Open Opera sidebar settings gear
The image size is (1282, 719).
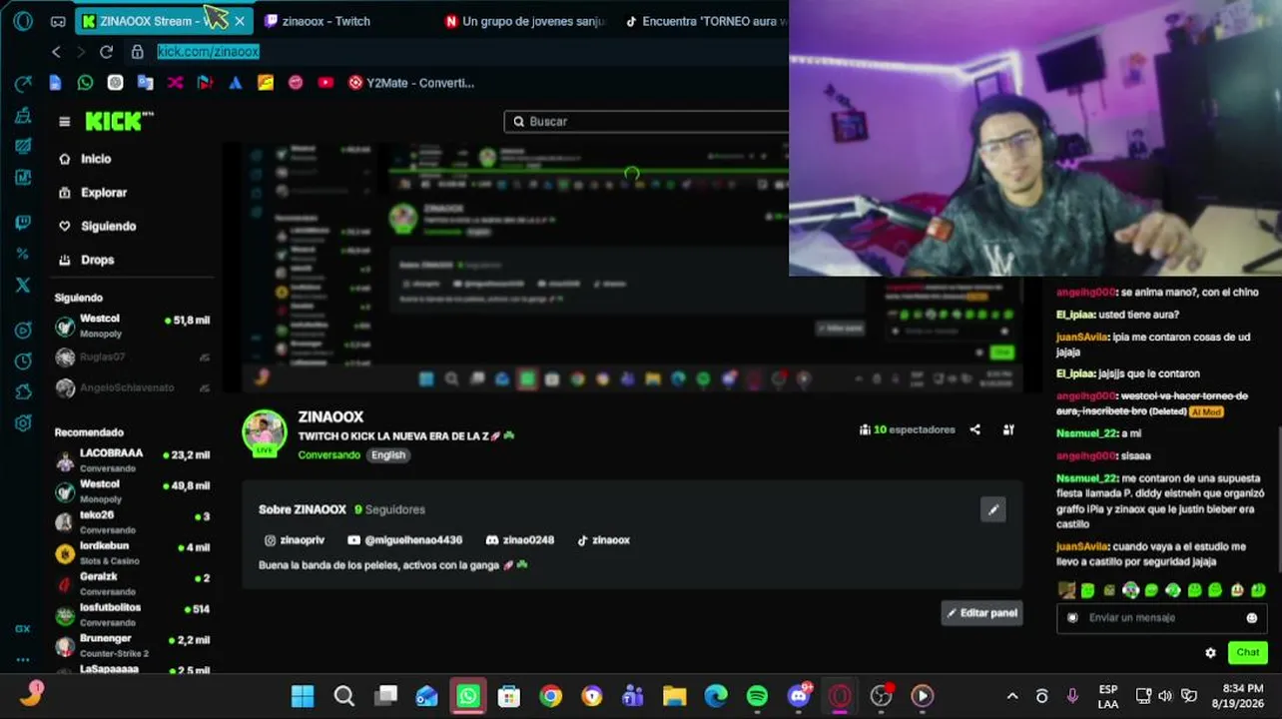pos(23,423)
